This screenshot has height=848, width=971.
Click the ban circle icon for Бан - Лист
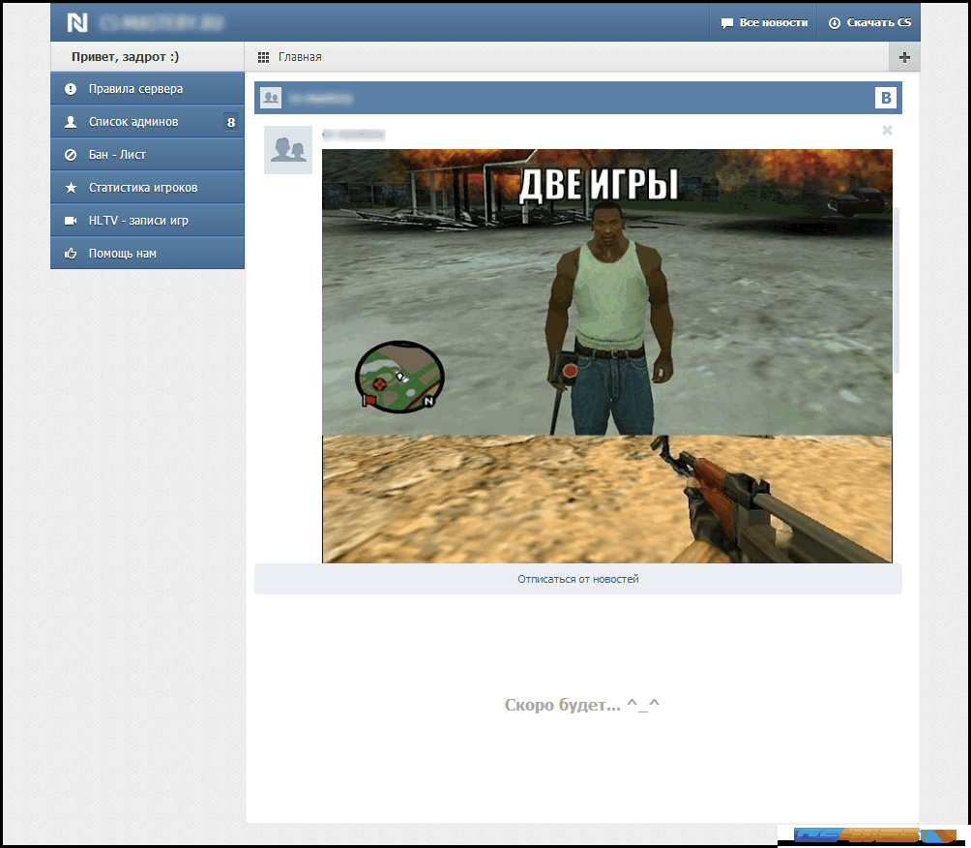[71, 154]
